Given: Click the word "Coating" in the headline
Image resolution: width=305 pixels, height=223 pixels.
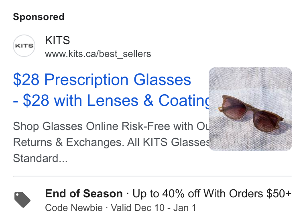Looking at the screenshot, I should (184, 101).
